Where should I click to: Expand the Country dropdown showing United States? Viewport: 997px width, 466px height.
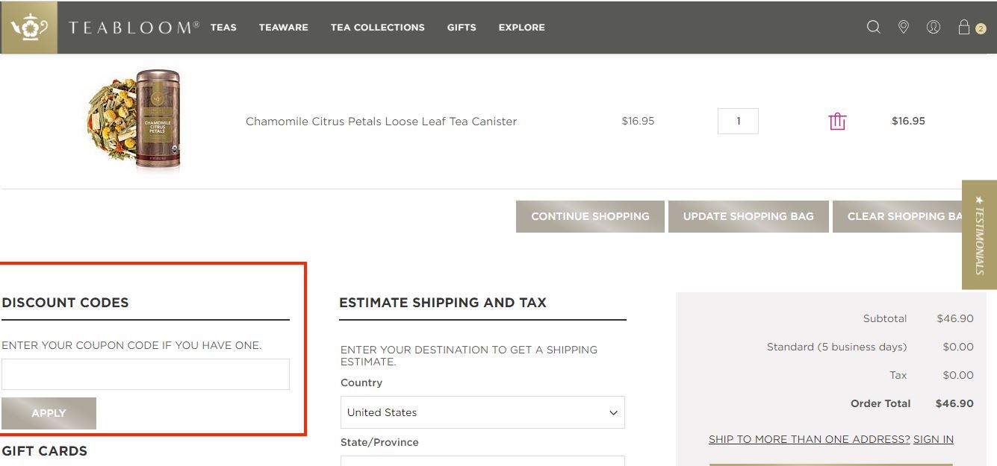[x=482, y=412]
